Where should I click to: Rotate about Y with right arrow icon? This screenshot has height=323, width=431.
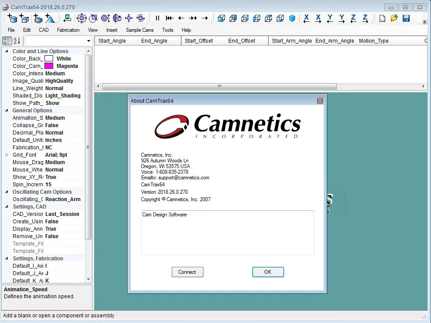pyautogui.click(x=342, y=18)
